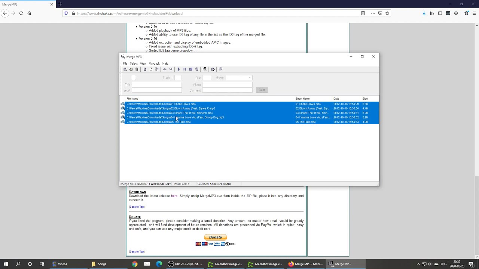
Task: Click the Firefox address bar URL
Action: 130,13
